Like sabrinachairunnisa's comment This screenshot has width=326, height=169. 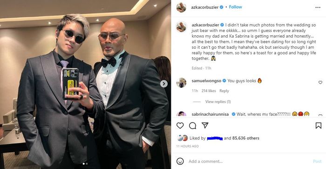click(x=320, y=115)
